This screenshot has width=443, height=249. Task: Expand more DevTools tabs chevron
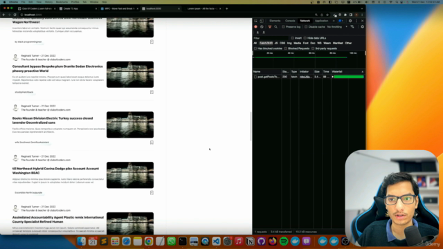pos(334,21)
